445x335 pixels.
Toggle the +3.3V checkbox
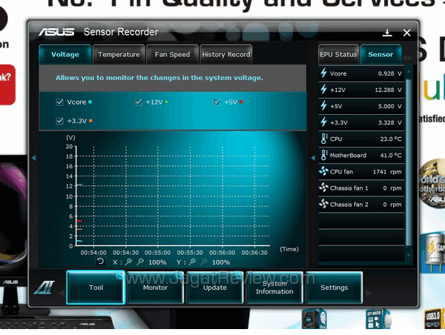pos(60,120)
